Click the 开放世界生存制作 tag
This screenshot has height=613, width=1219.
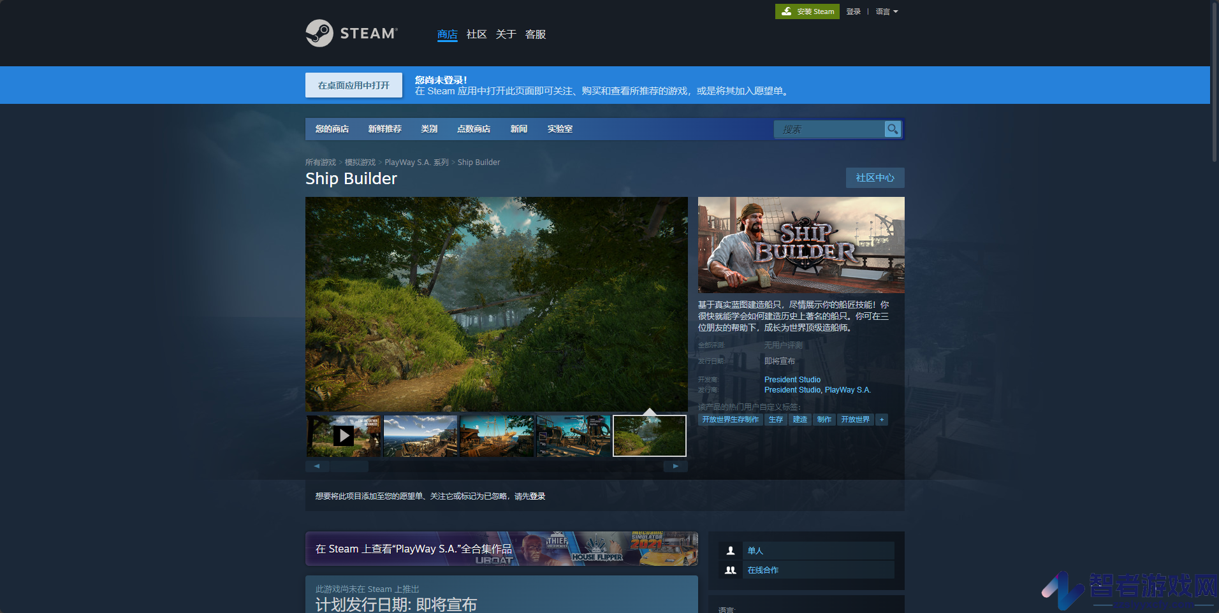pyautogui.click(x=731, y=419)
